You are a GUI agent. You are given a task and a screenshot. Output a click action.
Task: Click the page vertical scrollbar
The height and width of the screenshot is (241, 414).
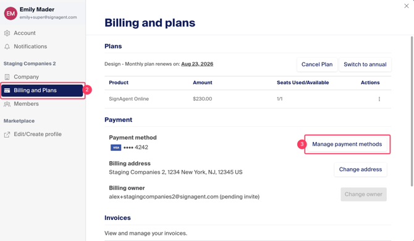coord(412,111)
